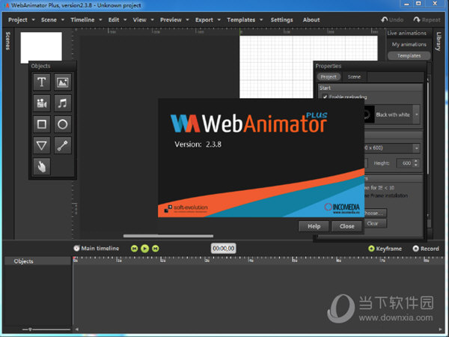Viewport: 449px width, 337px height.
Task: Expand the Black with white dropdown
Action: [x=416, y=115]
